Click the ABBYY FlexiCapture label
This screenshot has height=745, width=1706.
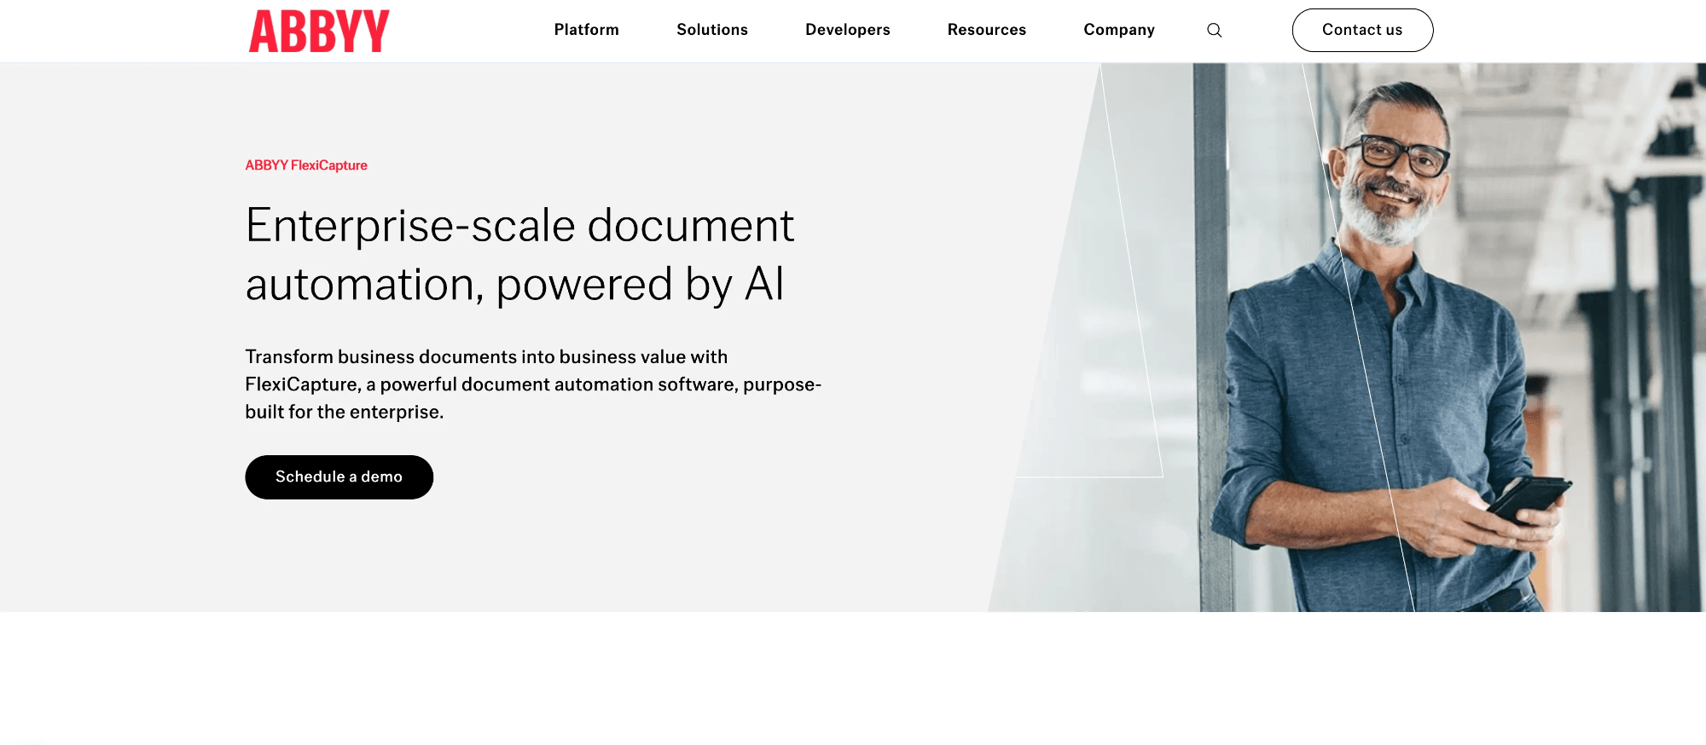[306, 165]
